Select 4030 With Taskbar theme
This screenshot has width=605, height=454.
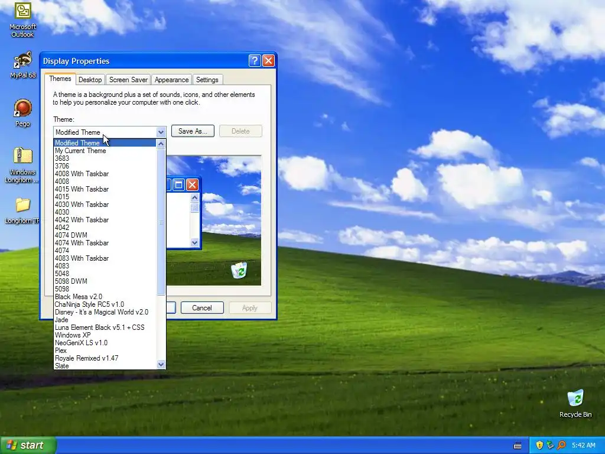click(x=105, y=204)
